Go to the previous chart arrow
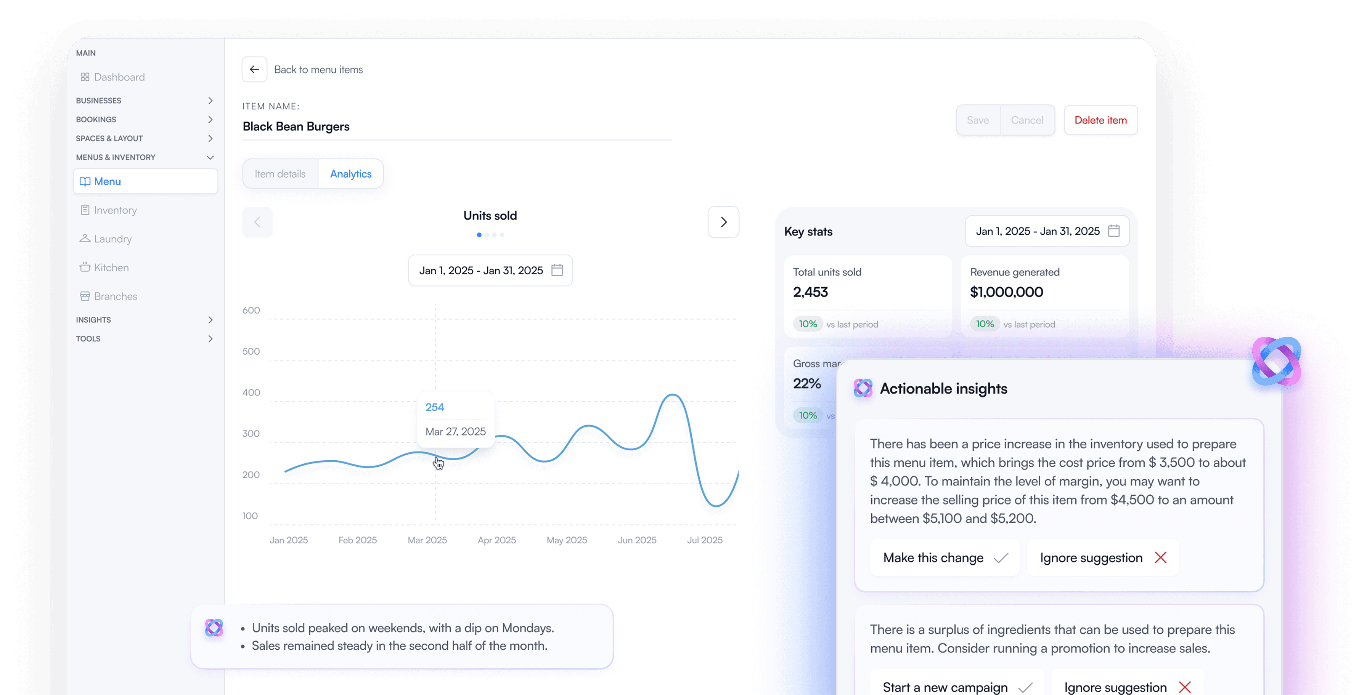The width and height of the screenshot is (1359, 695). tap(257, 222)
